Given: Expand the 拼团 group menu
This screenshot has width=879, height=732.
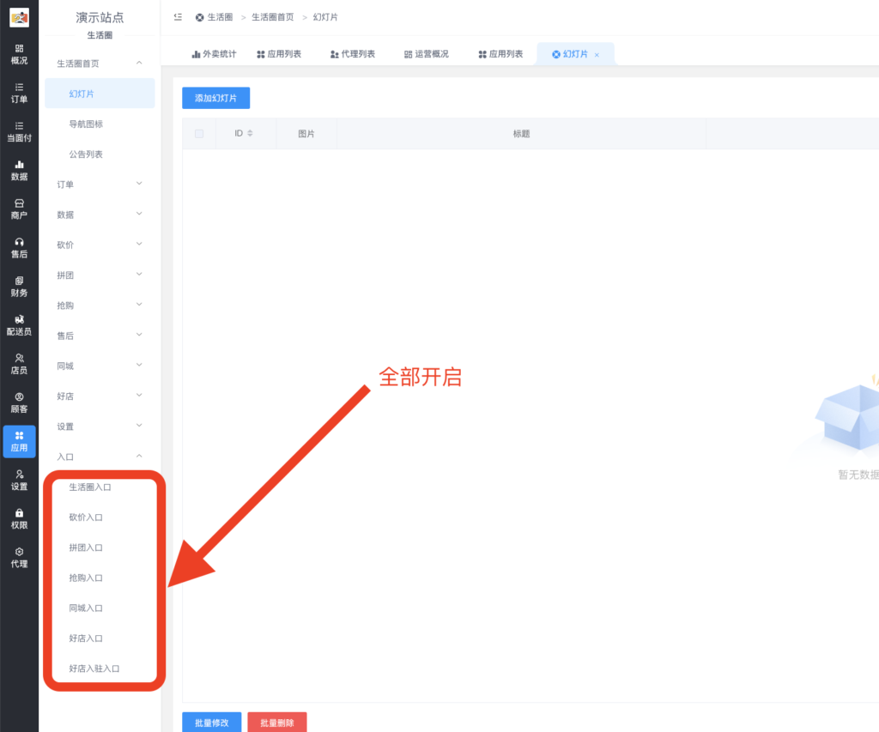Looking at the screenshot, I should coord(99,275).
